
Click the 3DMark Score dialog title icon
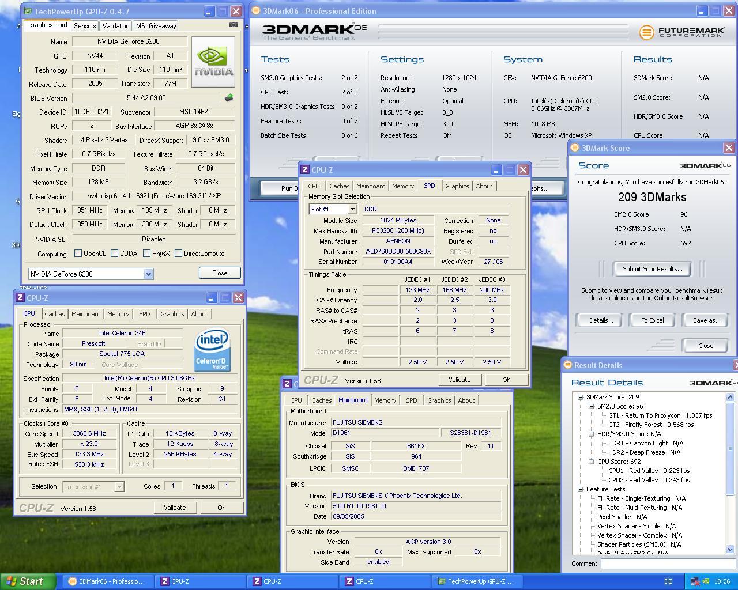(x=574, y=148)
